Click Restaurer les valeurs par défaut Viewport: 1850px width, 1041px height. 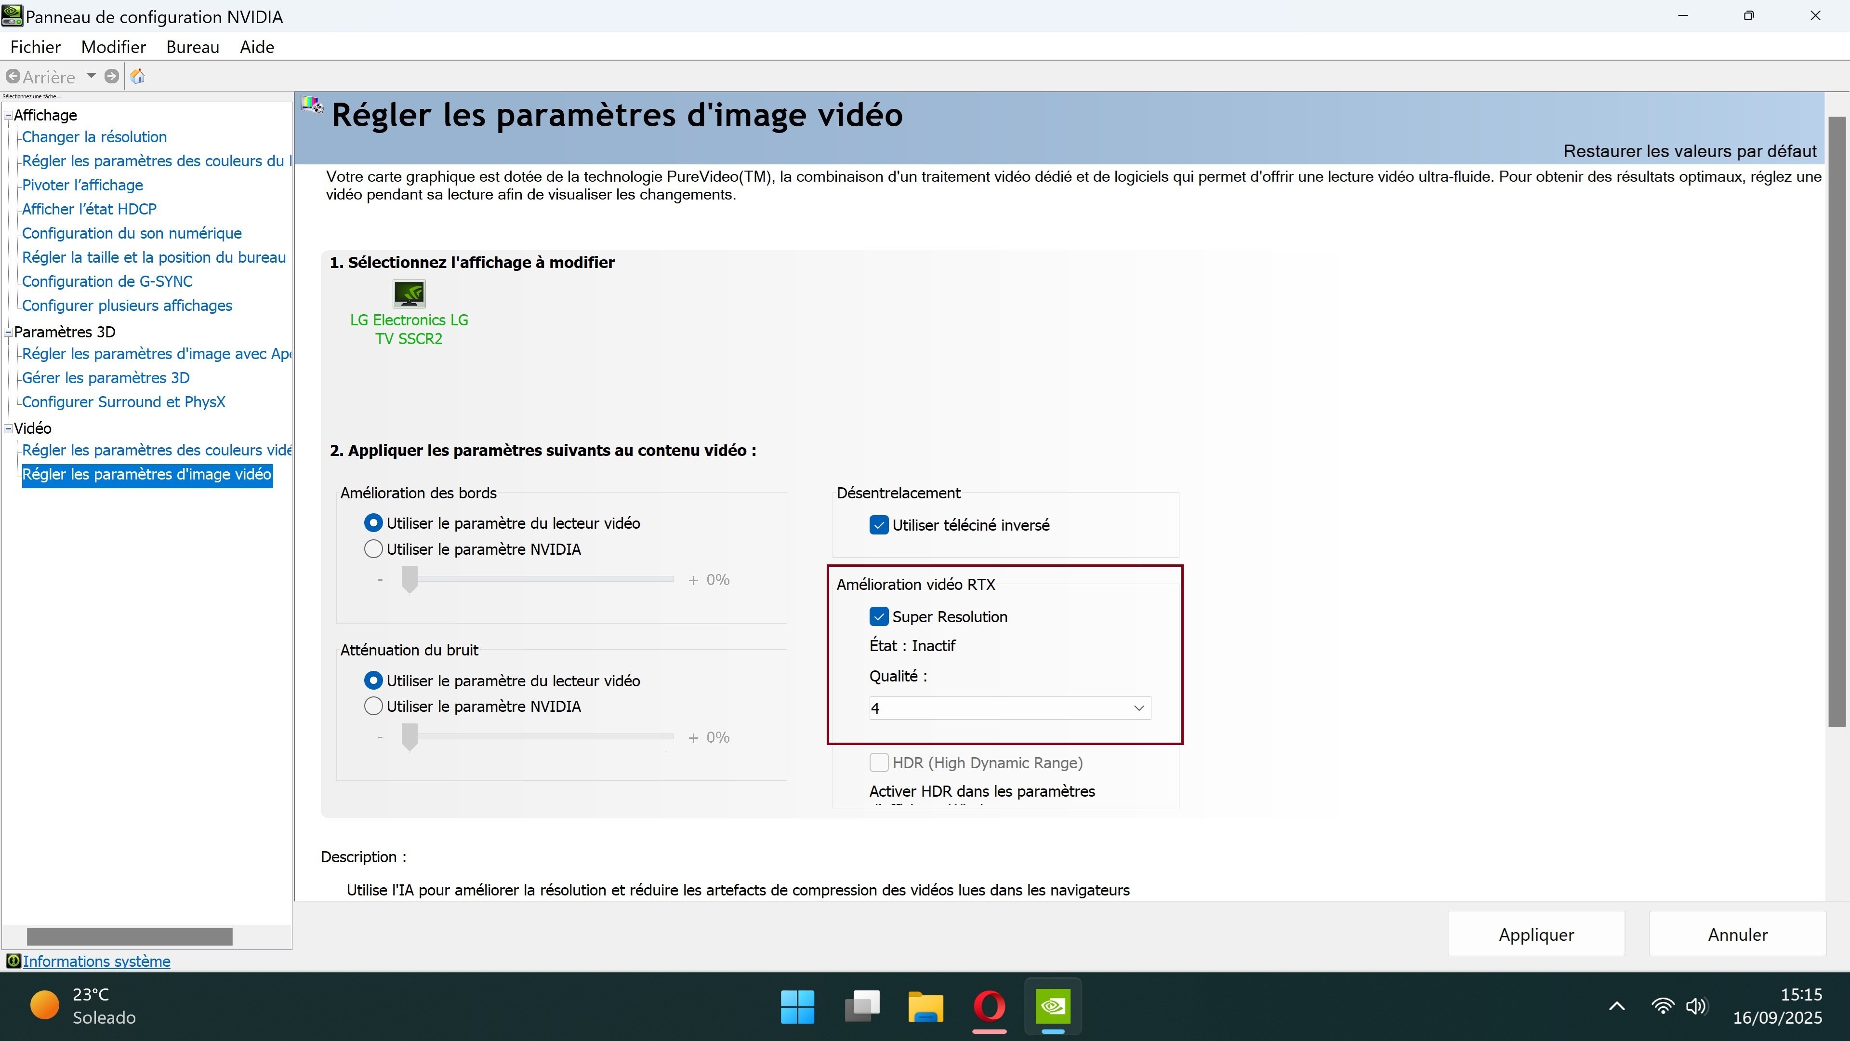tap(1690, 151)
